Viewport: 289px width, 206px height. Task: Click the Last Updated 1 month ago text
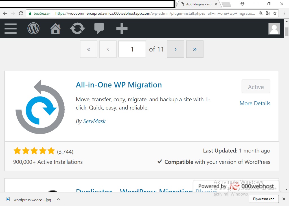tap(237, 151)
